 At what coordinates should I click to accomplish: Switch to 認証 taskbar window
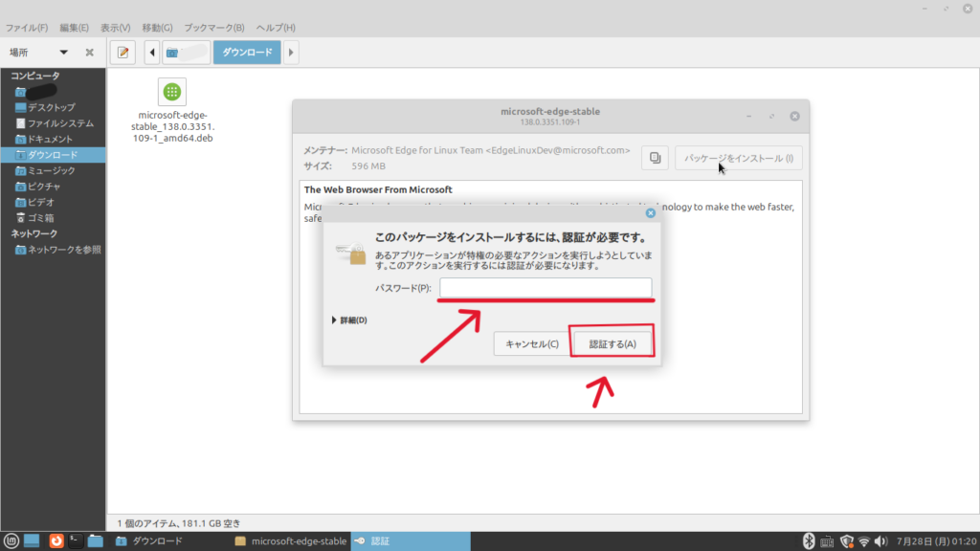point(410,541)
